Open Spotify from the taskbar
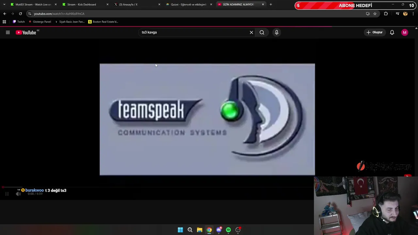The height and width of the screenshot is (235, 418). (x=228, y=230)
